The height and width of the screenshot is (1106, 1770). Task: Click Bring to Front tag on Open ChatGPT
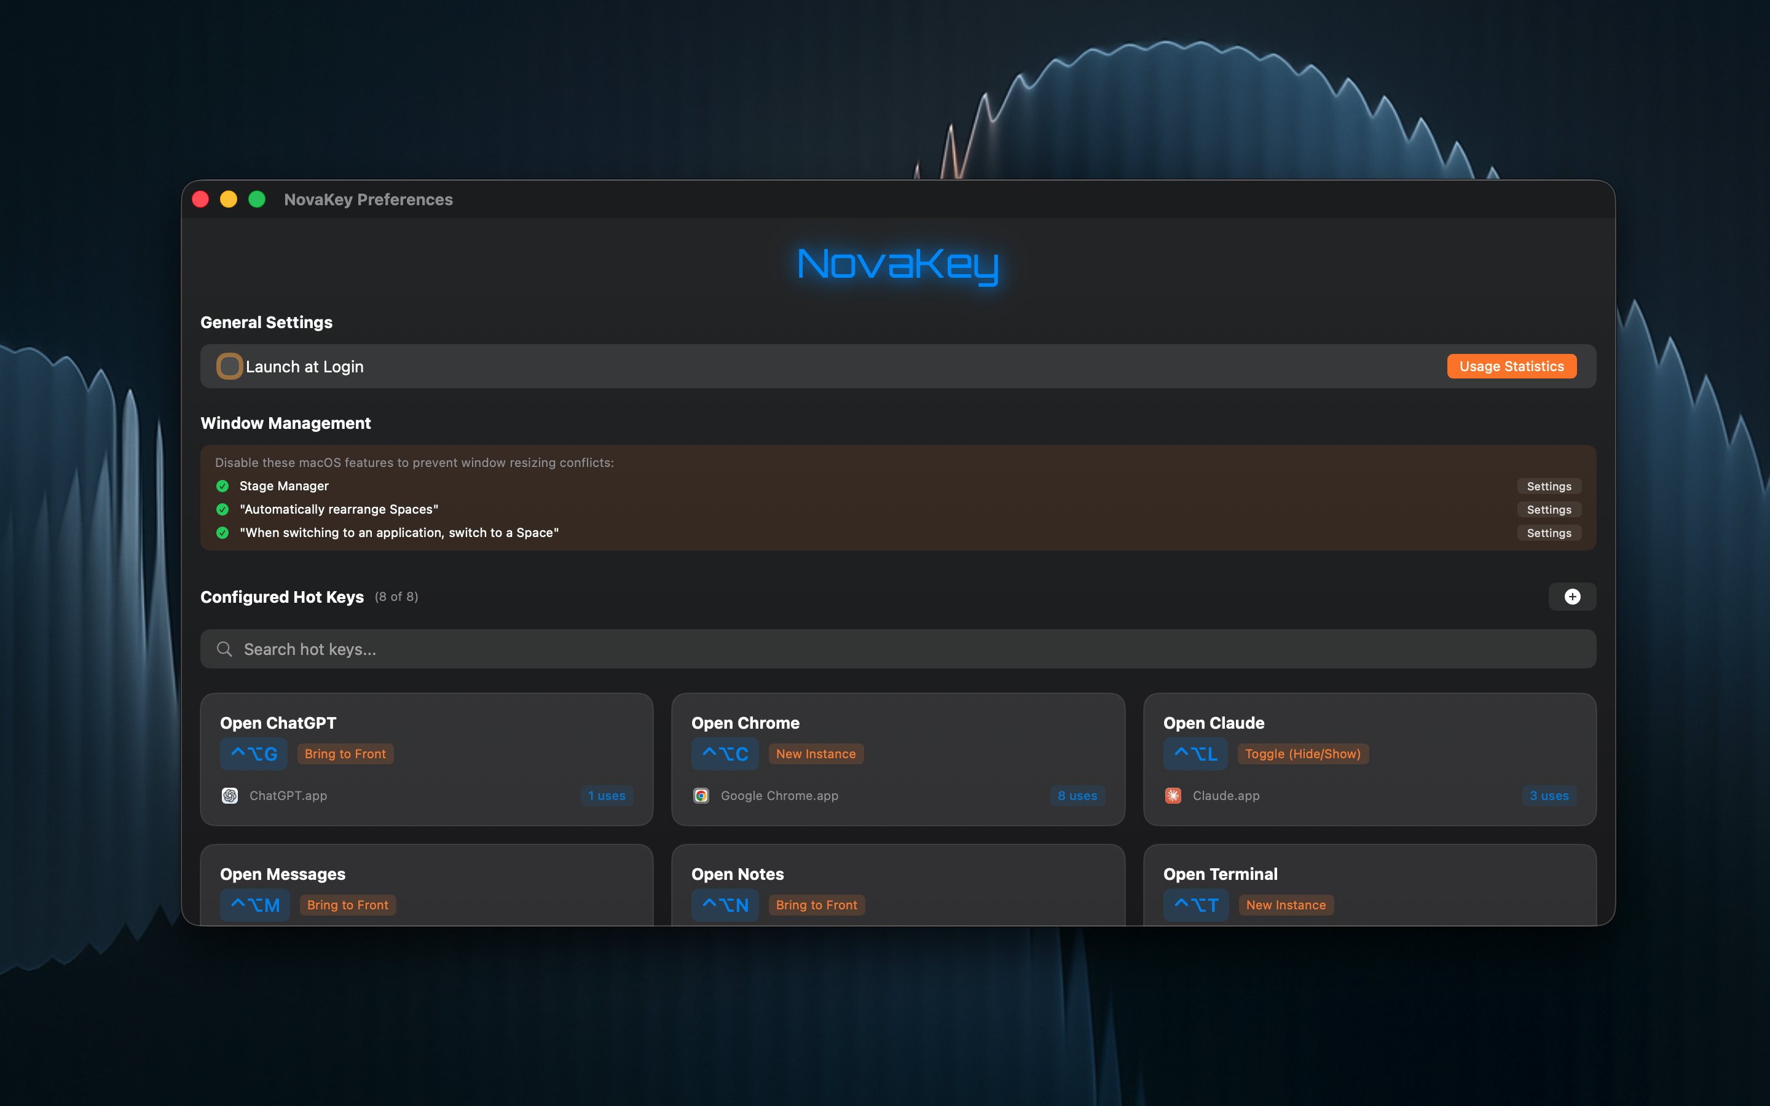pos(345,754)
